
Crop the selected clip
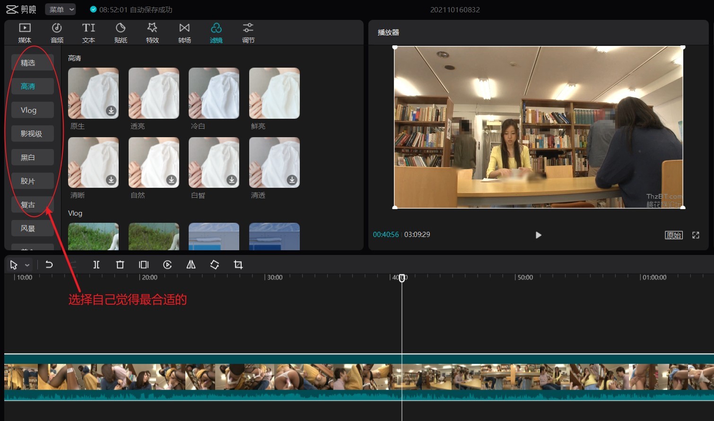pyautogui.click(x=238, y=265)
